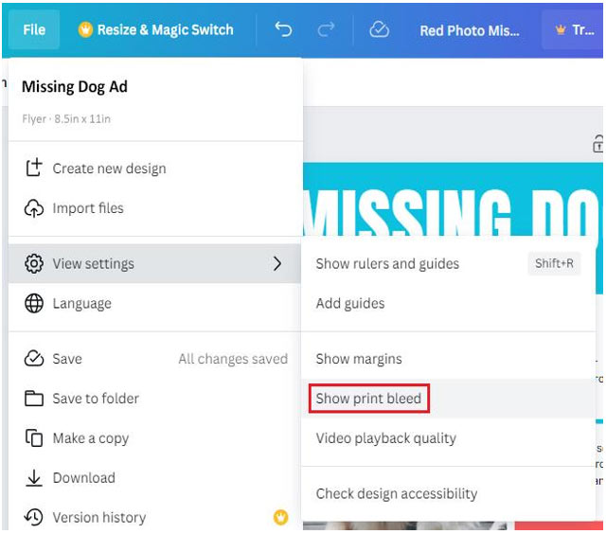
Task: Expand the View settings submenu arrow
Action: coord(277,264)
